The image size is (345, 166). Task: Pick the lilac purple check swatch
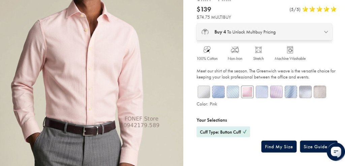276,92
